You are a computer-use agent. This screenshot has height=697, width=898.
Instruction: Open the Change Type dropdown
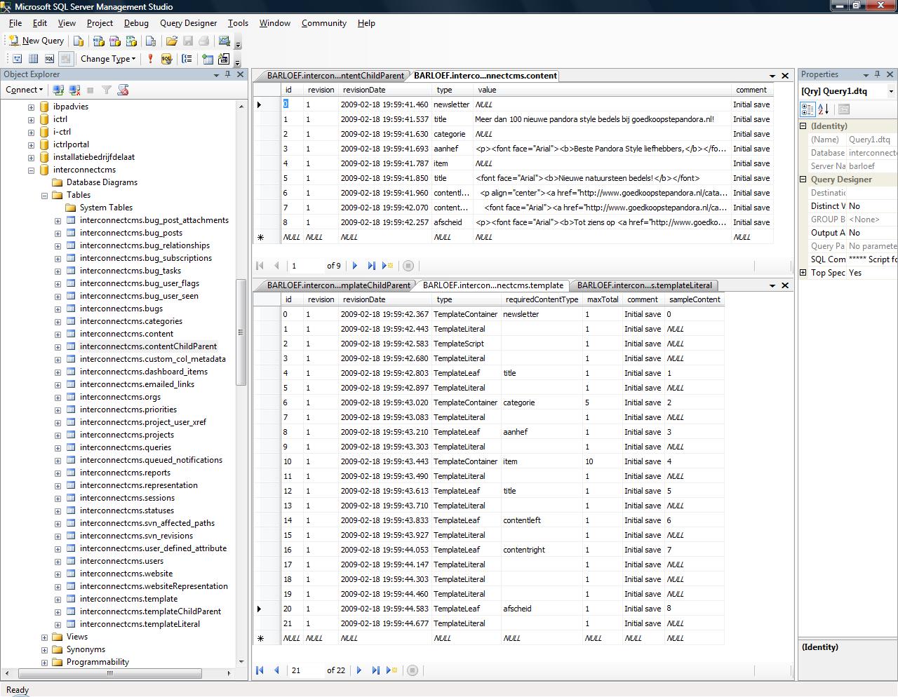click(x=107, y=59)
